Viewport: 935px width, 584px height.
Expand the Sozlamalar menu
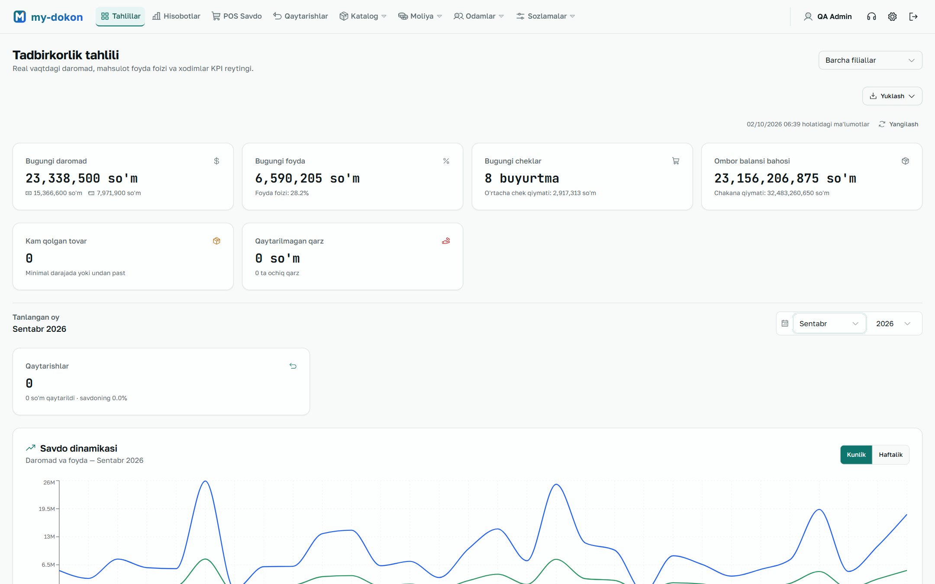(545, 16)
